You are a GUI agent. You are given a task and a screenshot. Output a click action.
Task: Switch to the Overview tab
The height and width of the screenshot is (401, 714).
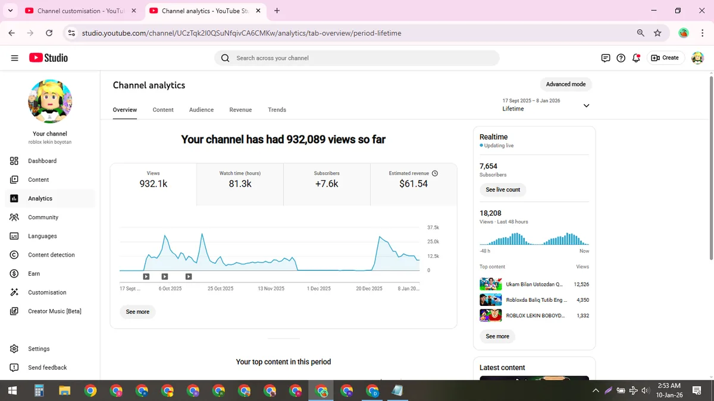125,110
